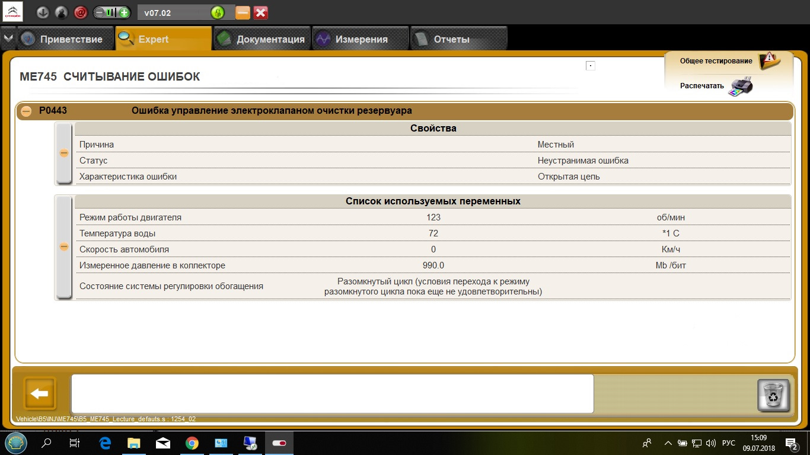Increase with the green plus zoom button
Viewport: 810px width, 455px height.
124,12
